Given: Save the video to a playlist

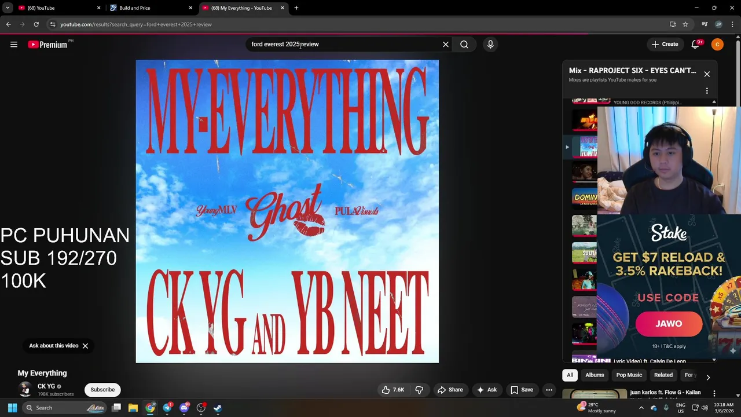Looking at the screenshot, I should pos(521,390).
